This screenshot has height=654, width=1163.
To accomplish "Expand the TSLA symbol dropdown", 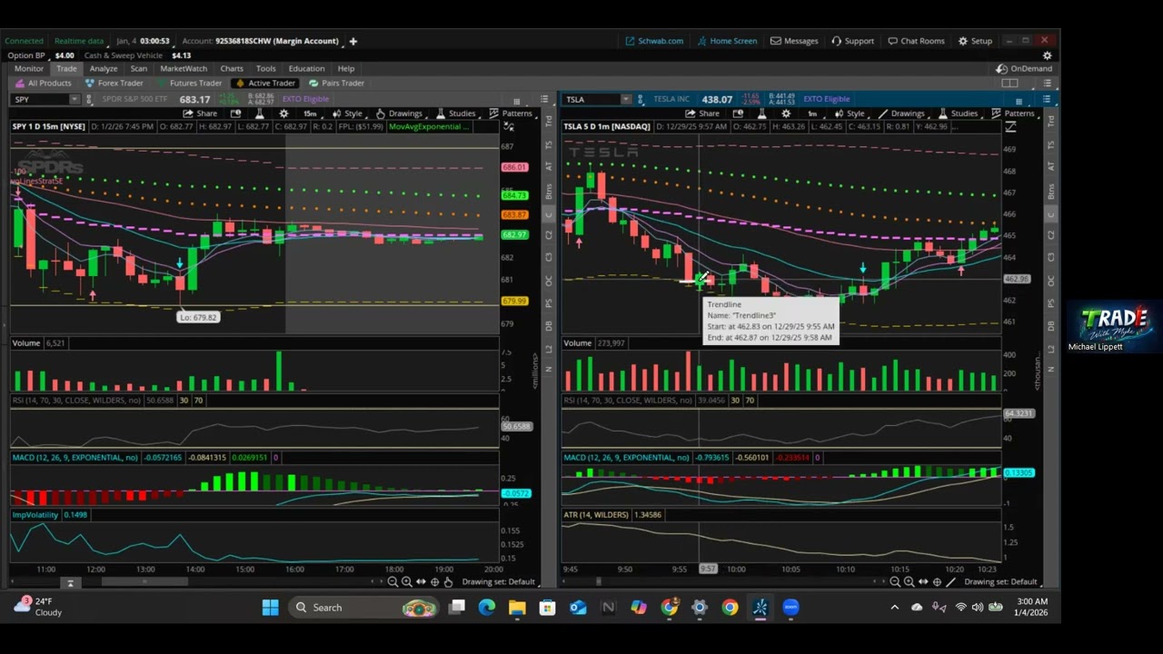I will (x=625, y=99).
